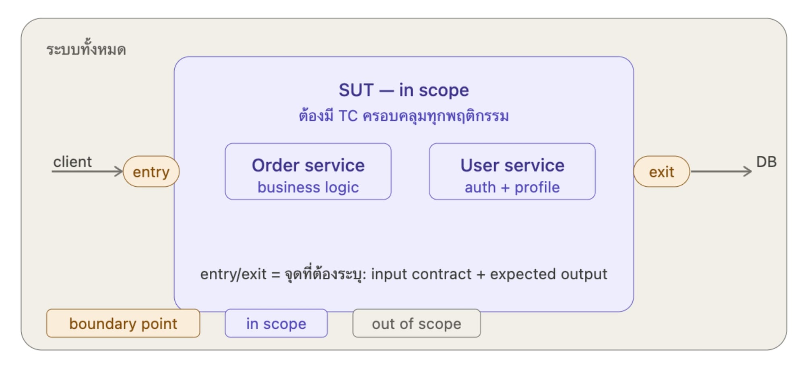
Task: Click the client label
Action: tap(72, 162)
